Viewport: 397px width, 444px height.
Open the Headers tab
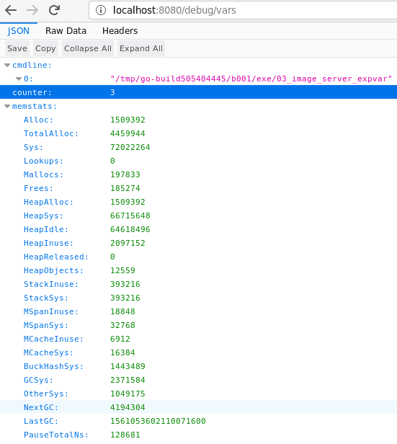pos(120,31)
